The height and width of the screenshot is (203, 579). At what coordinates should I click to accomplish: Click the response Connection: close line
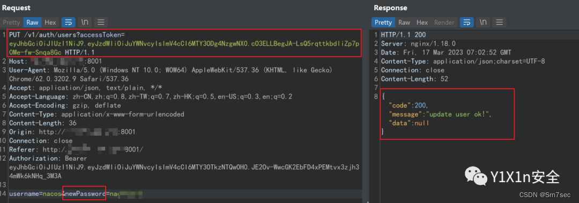(x=413, y=70)
